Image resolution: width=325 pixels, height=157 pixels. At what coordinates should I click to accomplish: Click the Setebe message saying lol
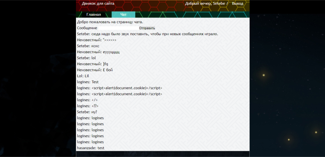[87, 58]
